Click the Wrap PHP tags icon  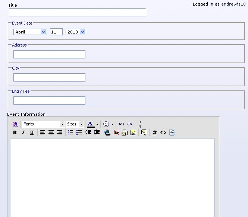(172, 133)
